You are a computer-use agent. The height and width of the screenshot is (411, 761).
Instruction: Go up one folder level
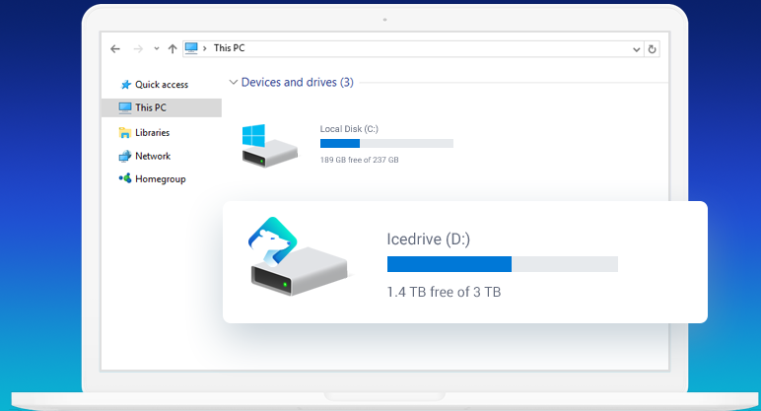tap(173, 48)
